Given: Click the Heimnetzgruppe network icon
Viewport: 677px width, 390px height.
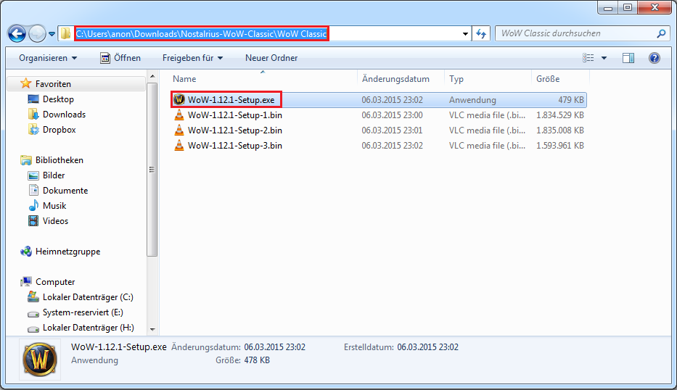Looking at the screenshot, I should pyautogui.click(x=26, y=251).
